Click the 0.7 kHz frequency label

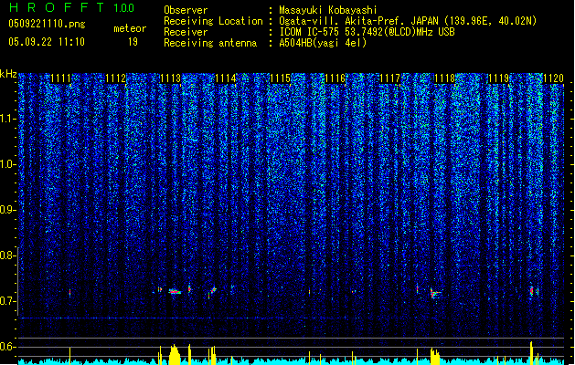(x=7, y=301)
